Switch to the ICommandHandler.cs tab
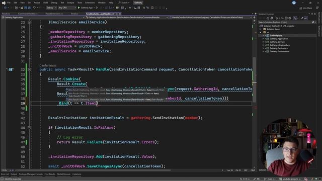Viewport: 322px width, 181px height. 28,14
